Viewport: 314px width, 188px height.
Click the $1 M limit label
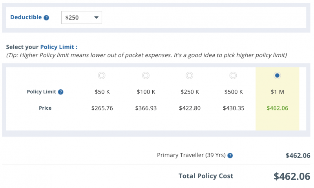point(277,92)
